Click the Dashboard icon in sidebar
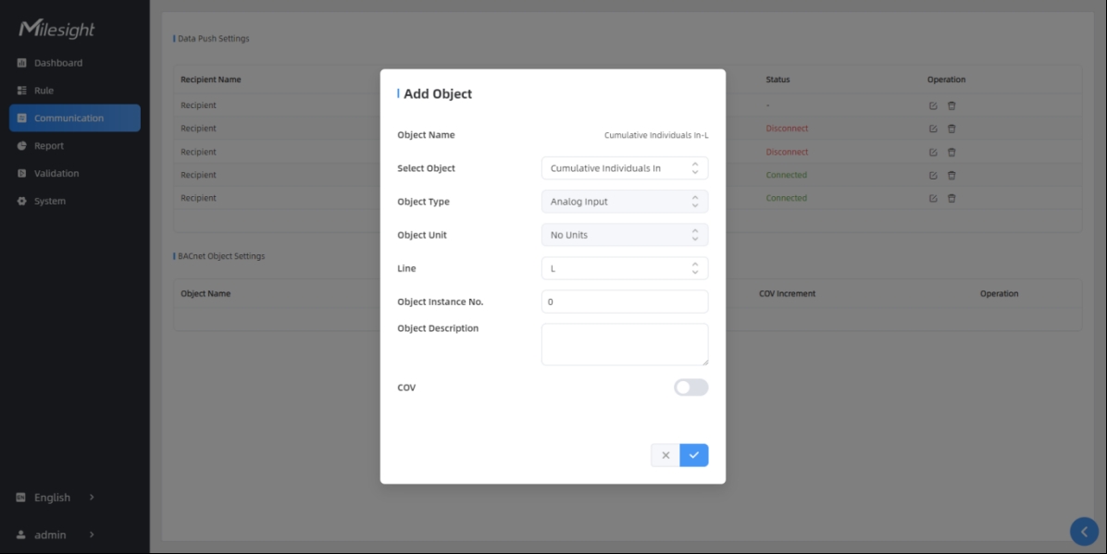 [22, 63]
